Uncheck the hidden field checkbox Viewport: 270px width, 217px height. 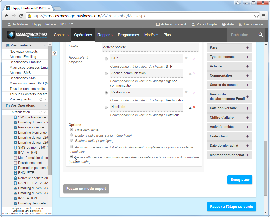coord(71,157)
